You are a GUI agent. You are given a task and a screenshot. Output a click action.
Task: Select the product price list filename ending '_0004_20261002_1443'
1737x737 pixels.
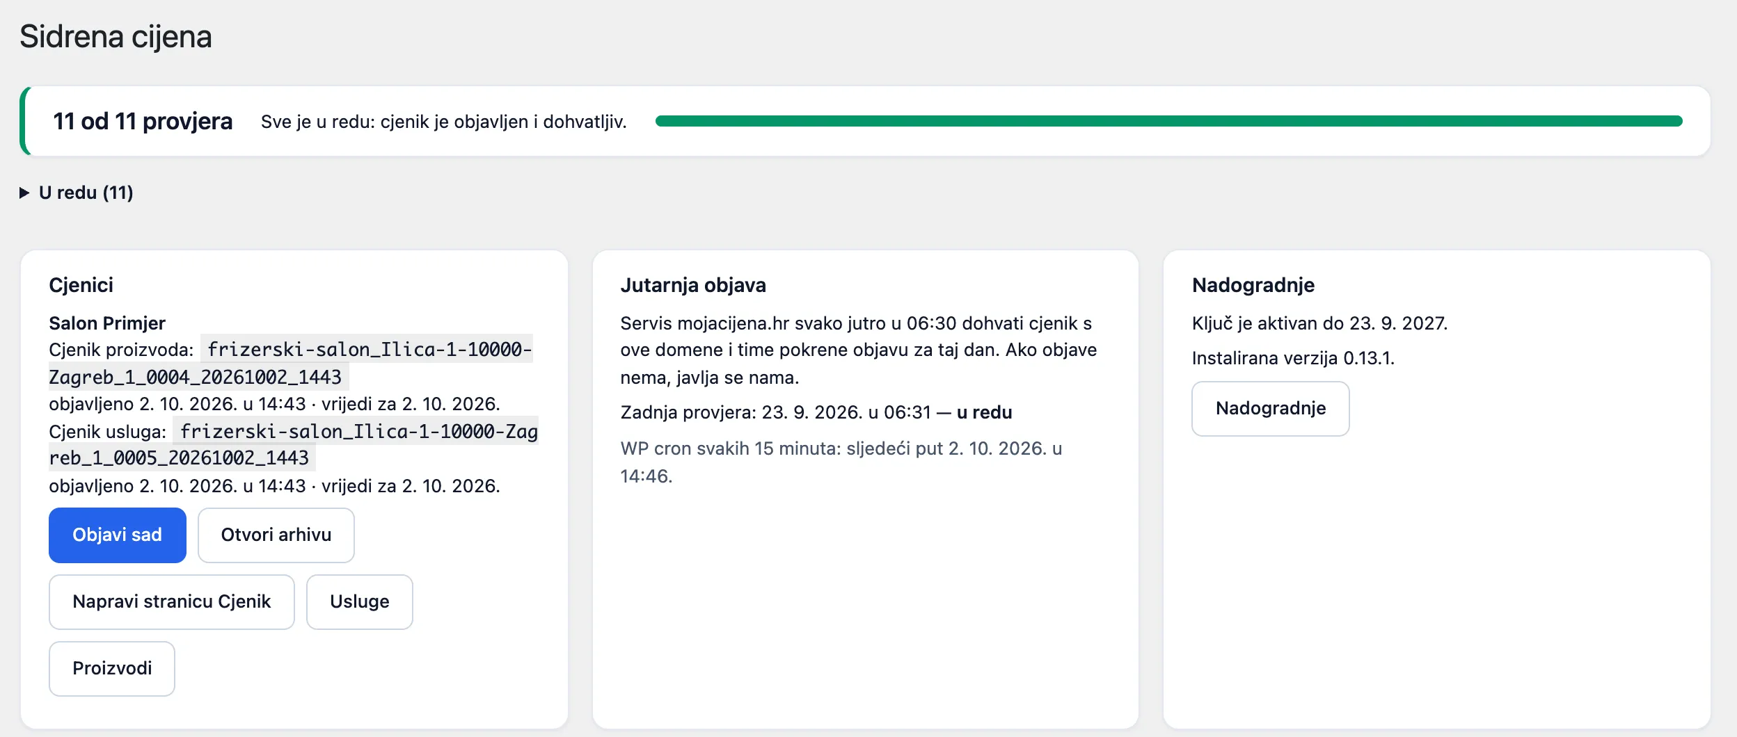coord(291,363)
